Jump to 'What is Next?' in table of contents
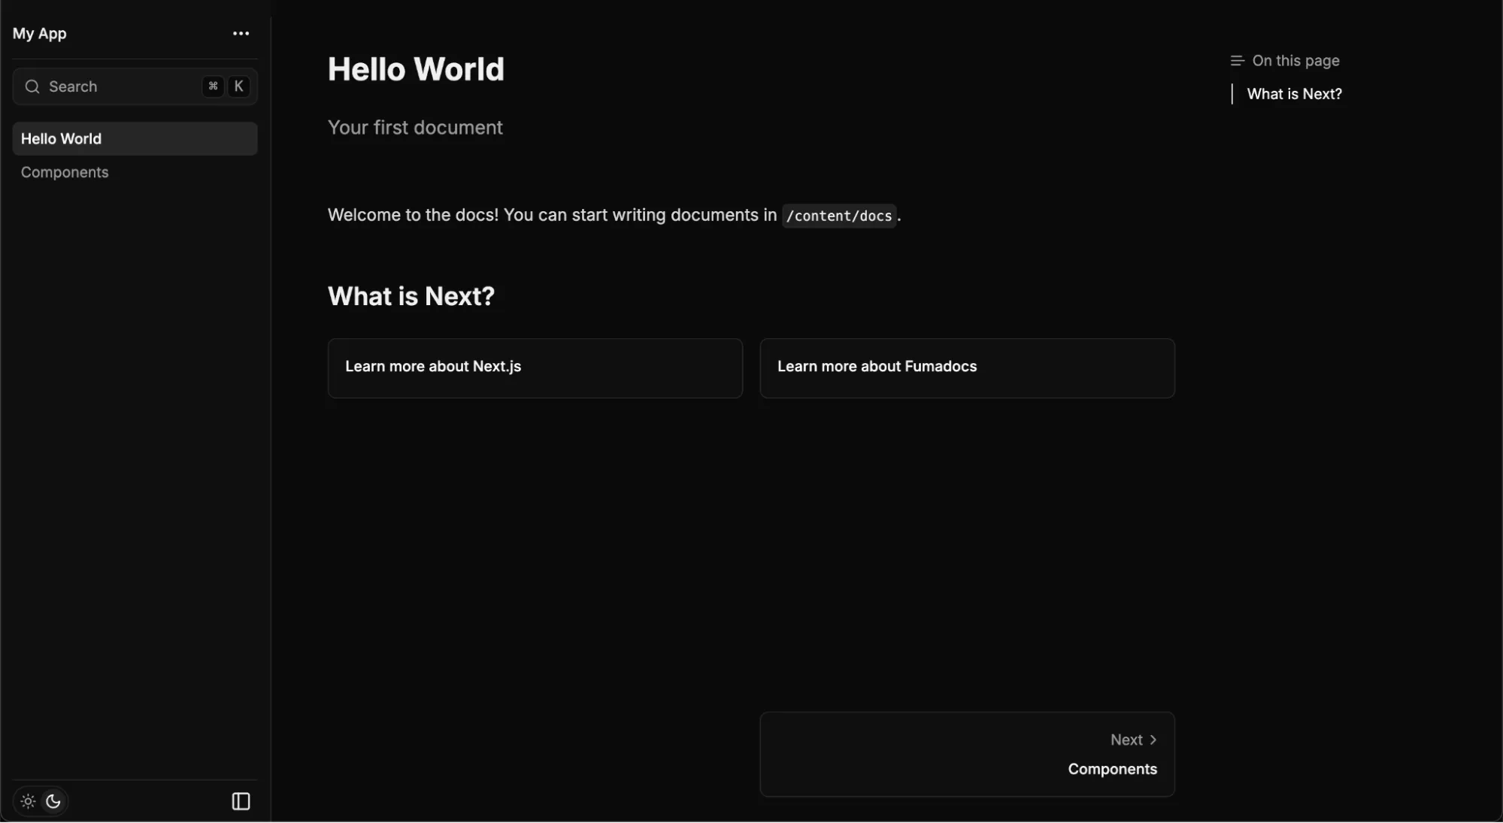 tap(1294, 94)
